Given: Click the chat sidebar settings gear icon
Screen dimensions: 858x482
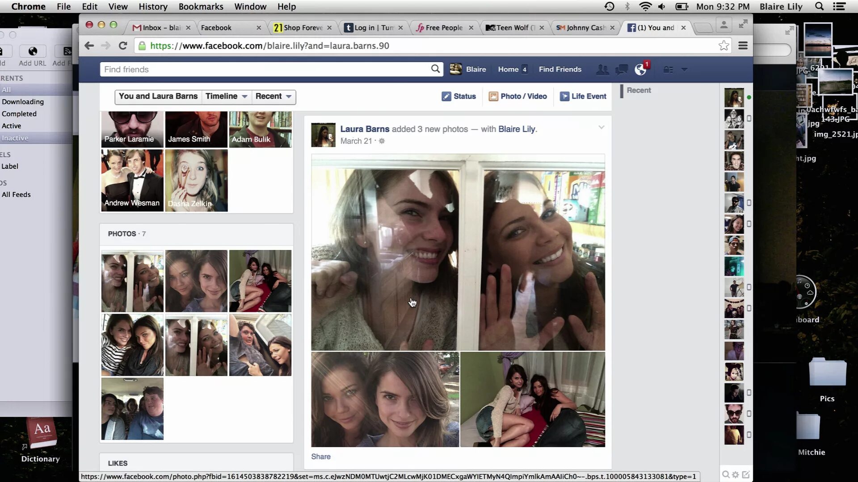Looking at the screenshot, I should click(736, 474).
